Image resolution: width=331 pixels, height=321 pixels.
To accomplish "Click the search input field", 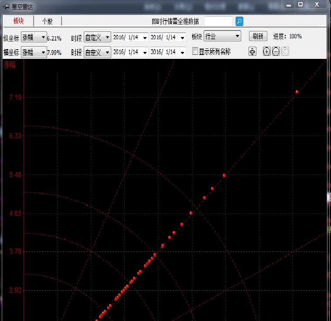I will [218, 21].
